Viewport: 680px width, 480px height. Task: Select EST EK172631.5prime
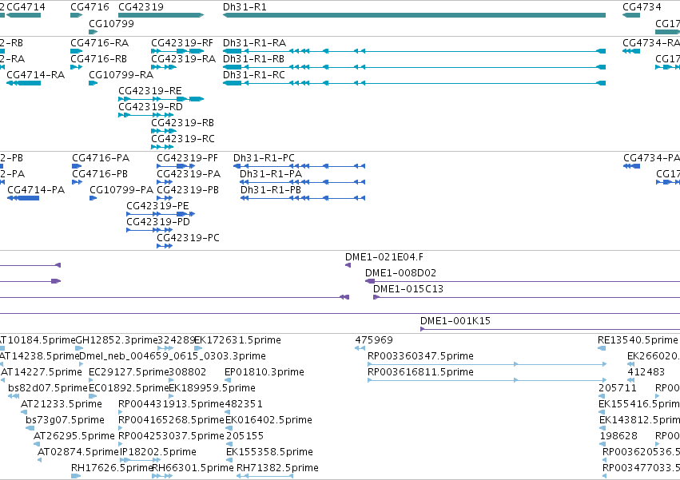(237, 340)
